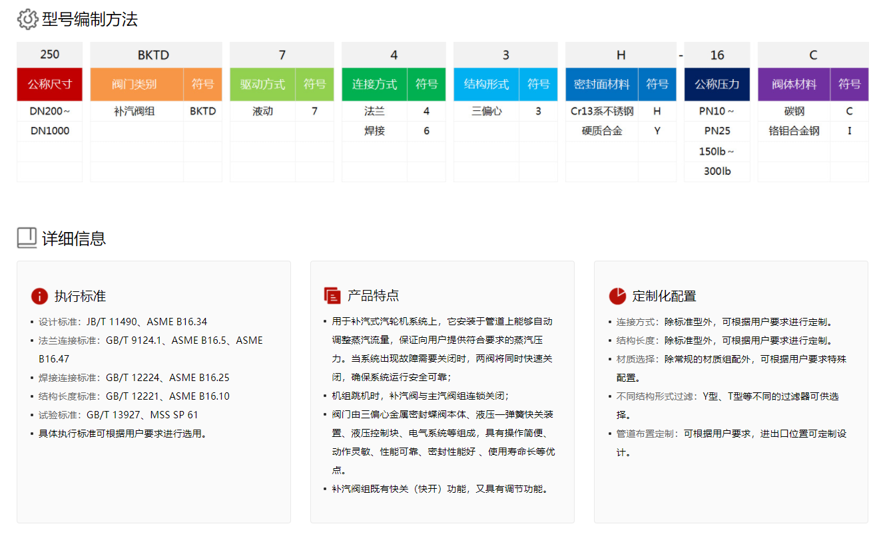
Task: Click the 铬钼合金钢 body material cell
Action: (x=794, y=131)
